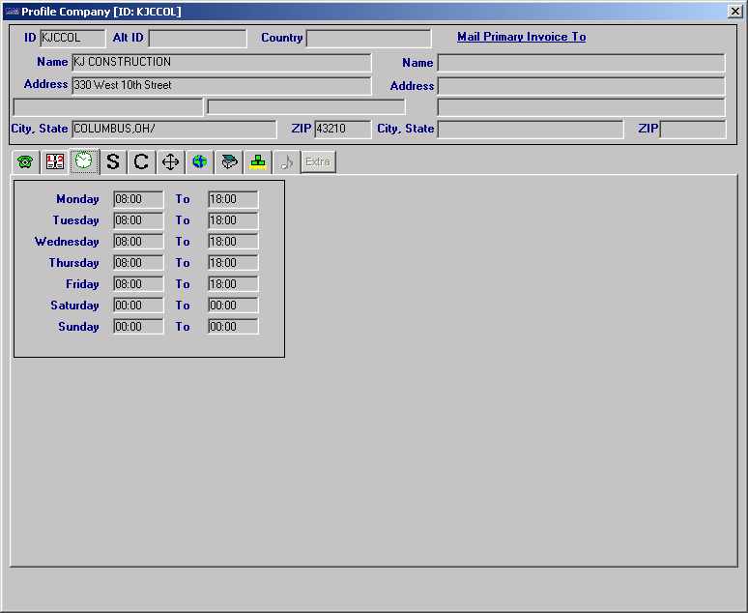Click Monday opening time field
Image resolution: width=748 pixels, height=613 pixels.
[138, 199]
